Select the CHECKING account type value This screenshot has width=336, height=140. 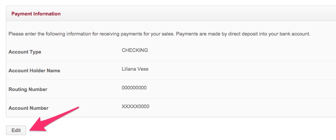click(x=135, y=50)
